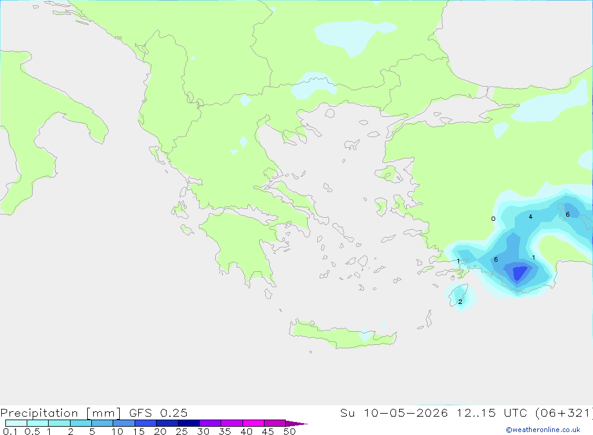This screenshot has height=435, width=593.
Task: Select the 0.5–1 mm legend color box
Action: 37,423
